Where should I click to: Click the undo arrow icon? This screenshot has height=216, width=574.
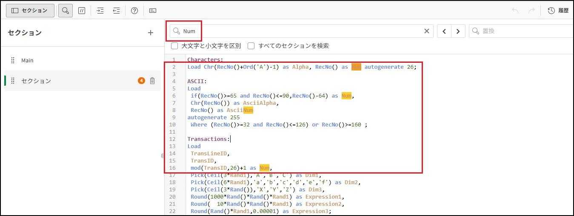[x=515, y=11]
